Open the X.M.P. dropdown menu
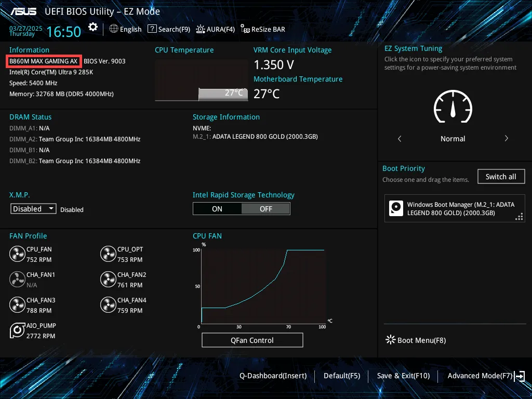Screen dimensions: 532x399 click(33, 208)
